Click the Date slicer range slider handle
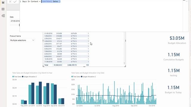Image resolution: width=191 pixels, height=107 pixels. point(19,25)
